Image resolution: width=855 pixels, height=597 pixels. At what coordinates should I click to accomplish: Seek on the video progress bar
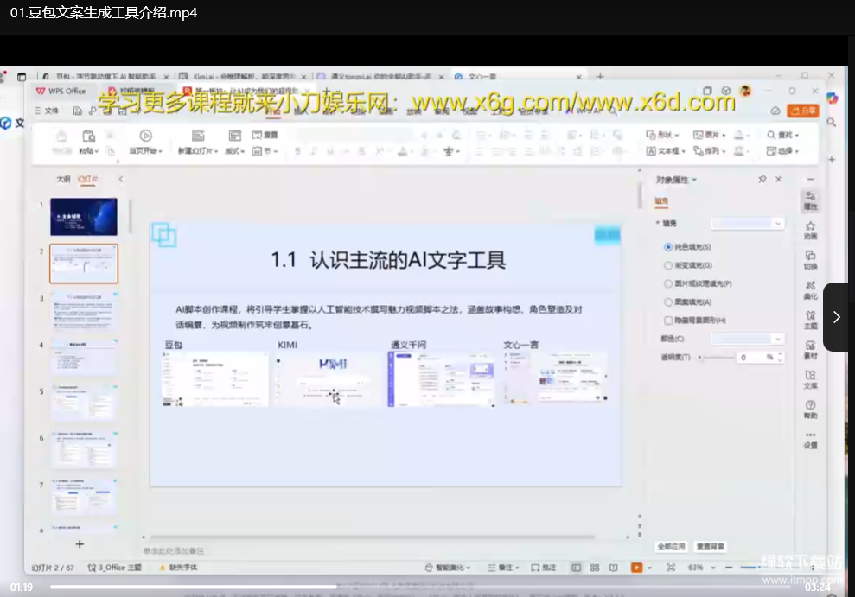coord(420,587)
